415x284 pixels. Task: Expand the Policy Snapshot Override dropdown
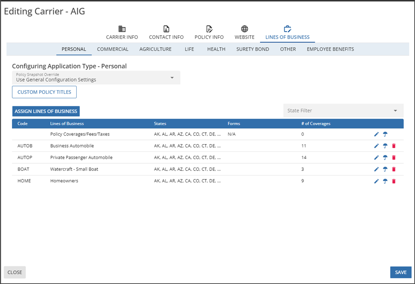(96, 77)
